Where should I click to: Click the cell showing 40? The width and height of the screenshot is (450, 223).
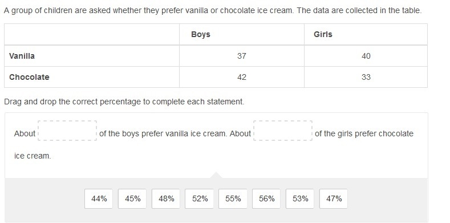[366, 56]
